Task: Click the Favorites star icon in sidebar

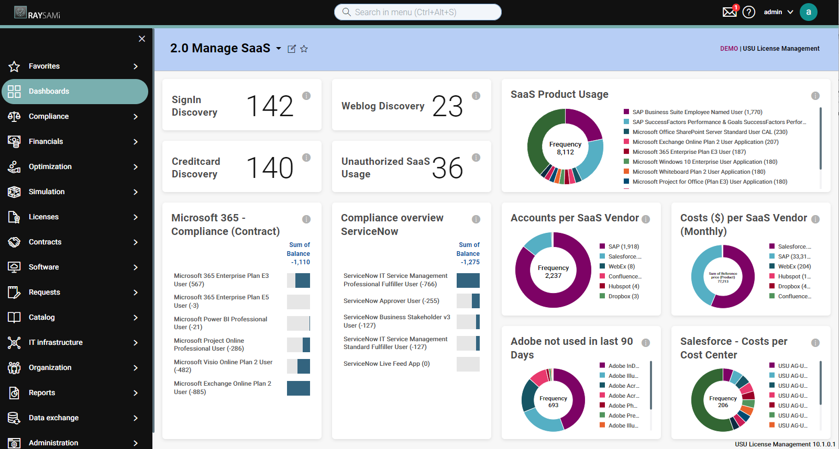Action: click(x=14, y=66)
